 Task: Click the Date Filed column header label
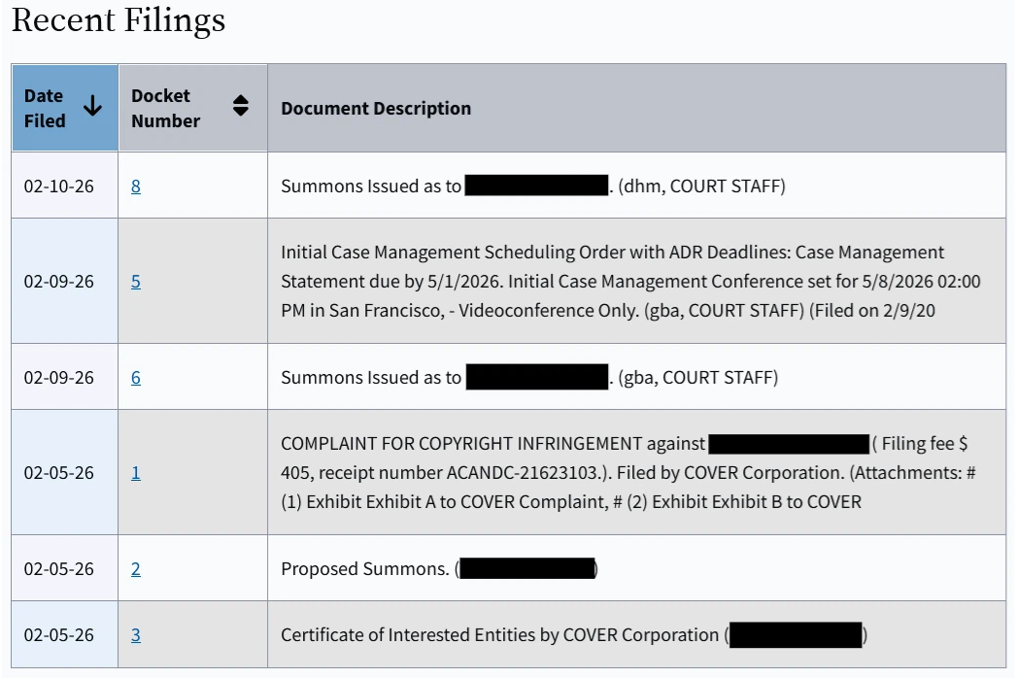coord(45,108)
